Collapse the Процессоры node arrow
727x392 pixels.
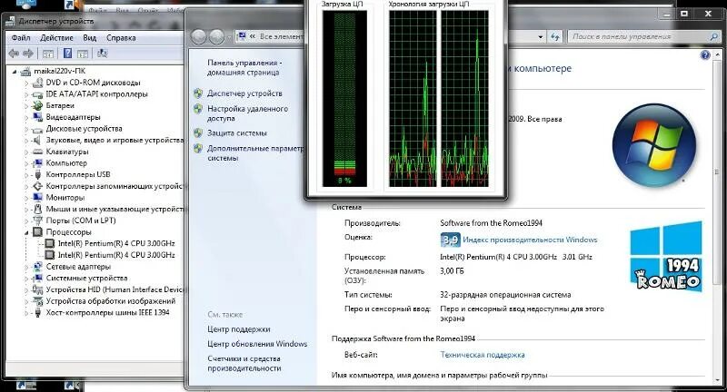(x=26, y=232)
